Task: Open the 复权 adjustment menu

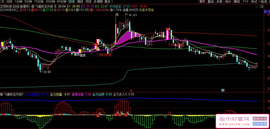Action: 202,2
